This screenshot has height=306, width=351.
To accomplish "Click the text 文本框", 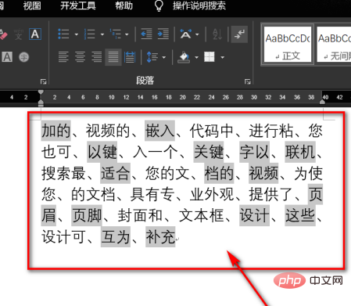I will tap(201, 216).
